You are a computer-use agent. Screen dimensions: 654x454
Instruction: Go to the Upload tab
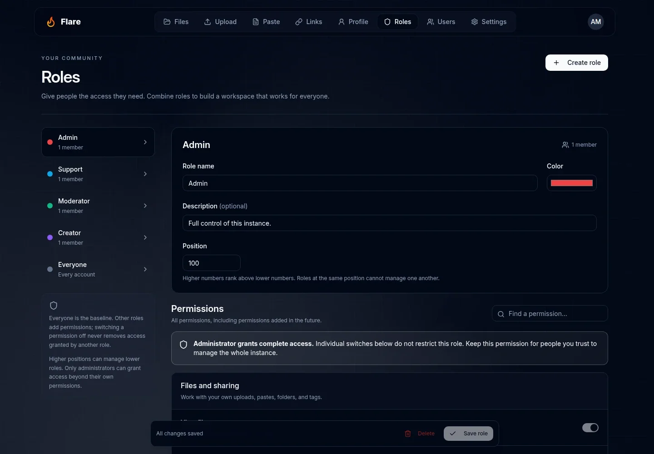click(x=220, y=22)
